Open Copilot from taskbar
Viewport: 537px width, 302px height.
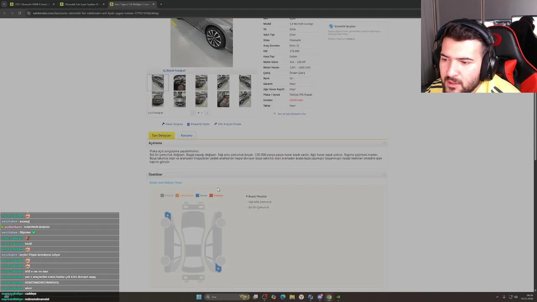coord(274,297)
